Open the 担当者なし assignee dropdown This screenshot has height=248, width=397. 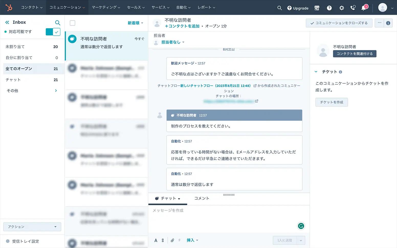[173, 42]
